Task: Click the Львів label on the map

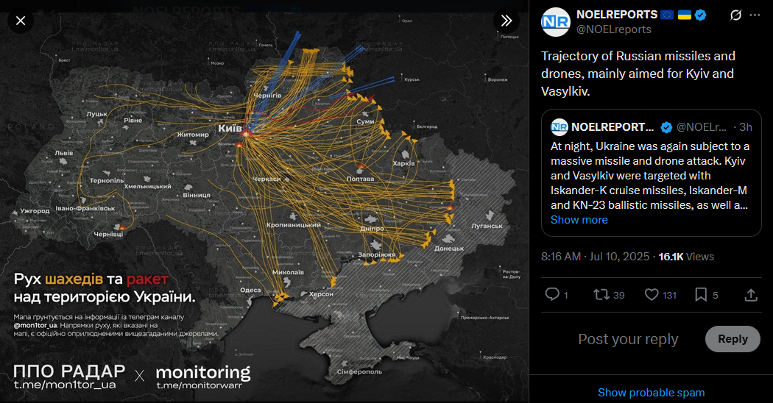Action: click(x=63, y=153)
